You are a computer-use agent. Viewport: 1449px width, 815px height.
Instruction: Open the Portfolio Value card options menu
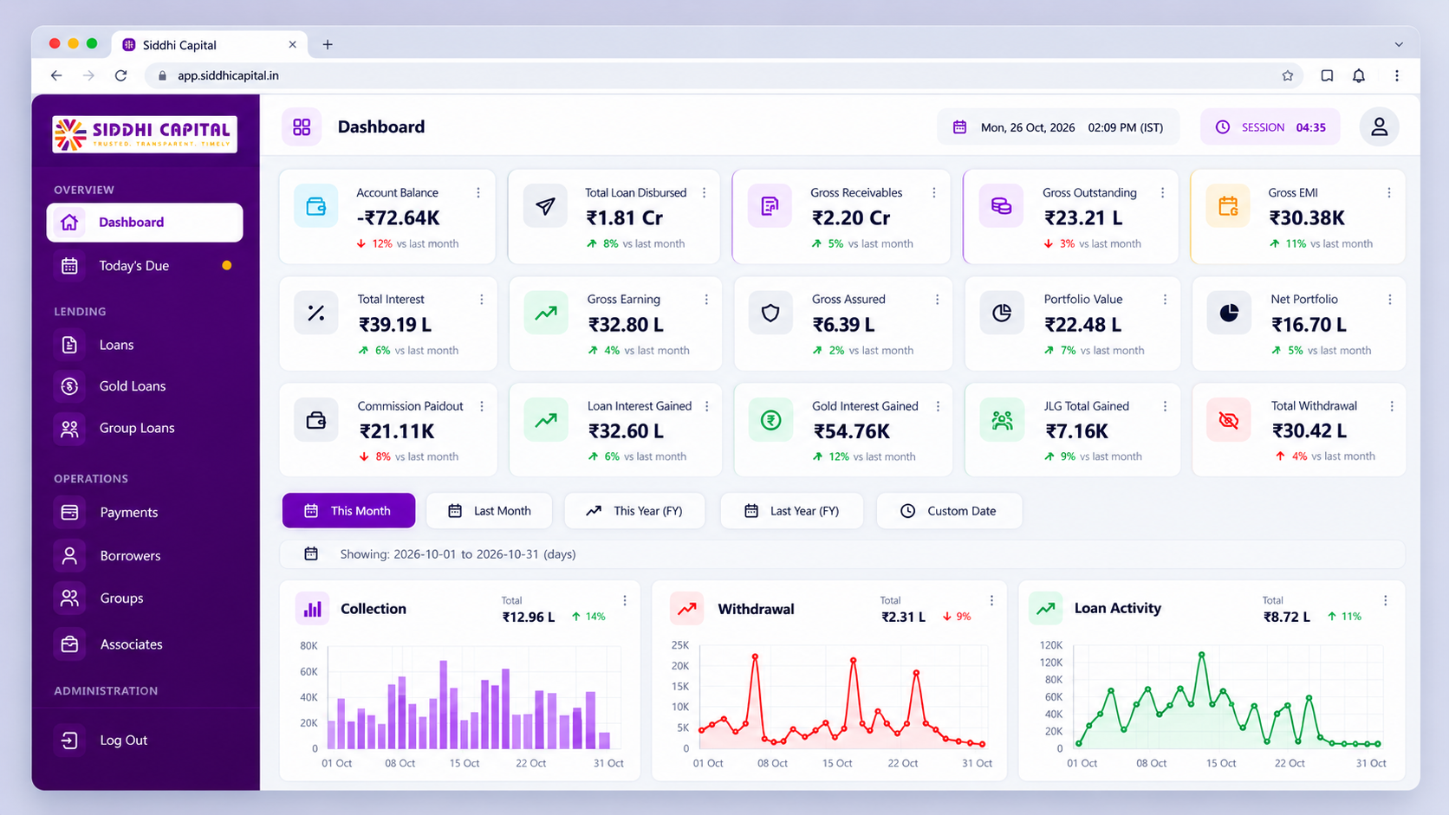1165,300
